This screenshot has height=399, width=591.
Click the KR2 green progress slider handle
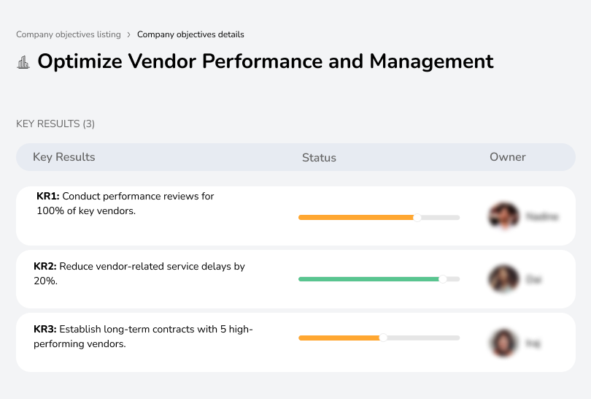[x=443, y=279]
